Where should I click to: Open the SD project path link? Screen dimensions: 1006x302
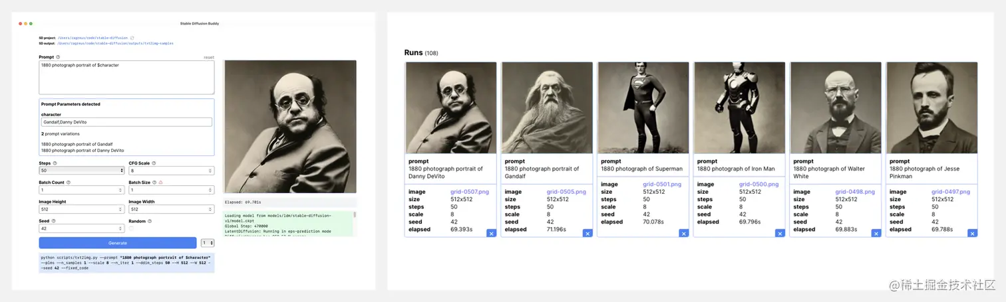click(92, 38)
